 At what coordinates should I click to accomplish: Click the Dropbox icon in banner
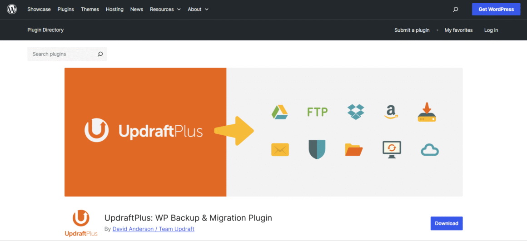[356, 112]
